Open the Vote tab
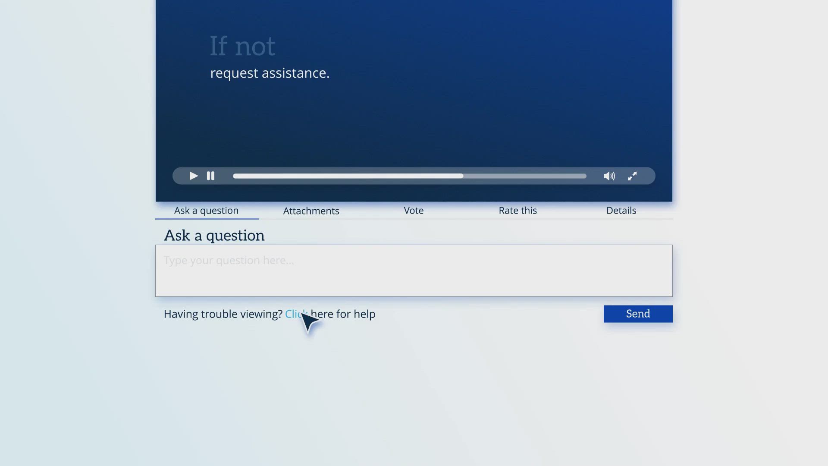828x466 pixels. (414, 211)
